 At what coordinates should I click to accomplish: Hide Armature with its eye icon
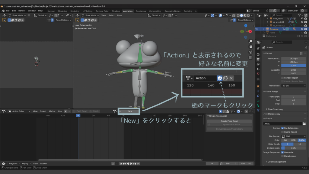(302, 29)
